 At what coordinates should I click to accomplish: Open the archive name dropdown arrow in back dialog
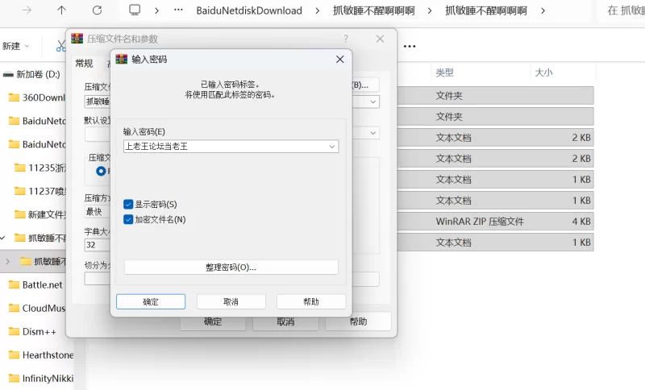[x=372, y=102]
